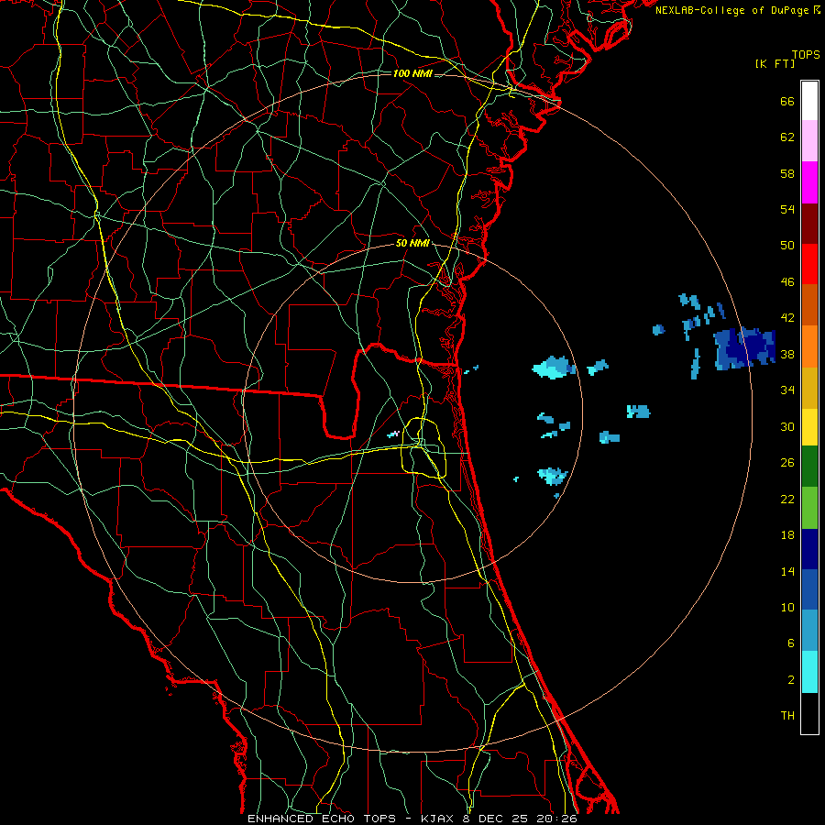This screenshot has width=825, height=825.
Task: Click the NEXLAB-College of DuPage credit
Action: 738,10
